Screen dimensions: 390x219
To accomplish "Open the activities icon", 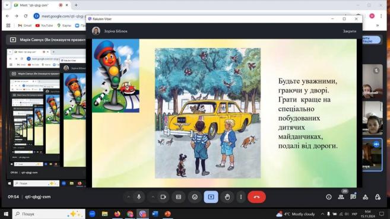I will 366,197.
